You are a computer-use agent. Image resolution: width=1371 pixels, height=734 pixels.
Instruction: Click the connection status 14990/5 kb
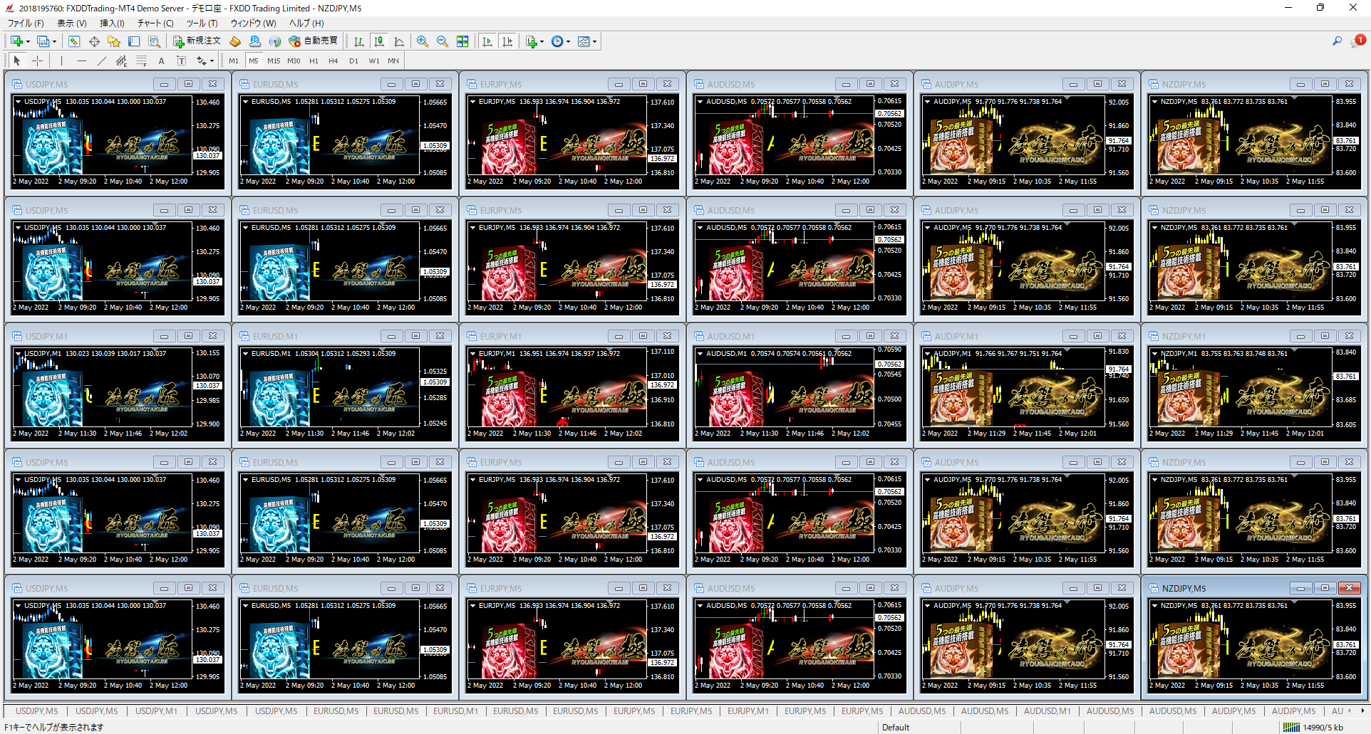pyautogui.click(x=1313, y=727)
